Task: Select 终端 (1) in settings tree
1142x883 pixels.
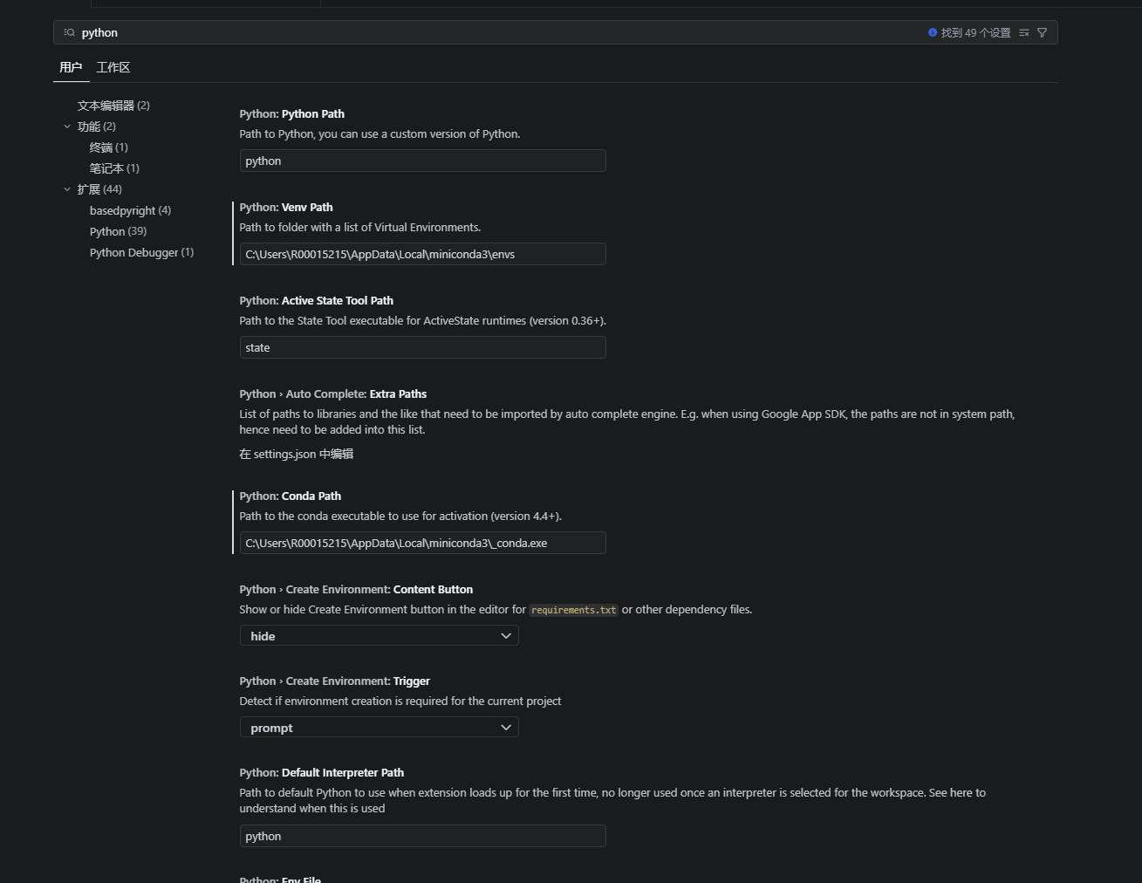Action: click(108, 147)
